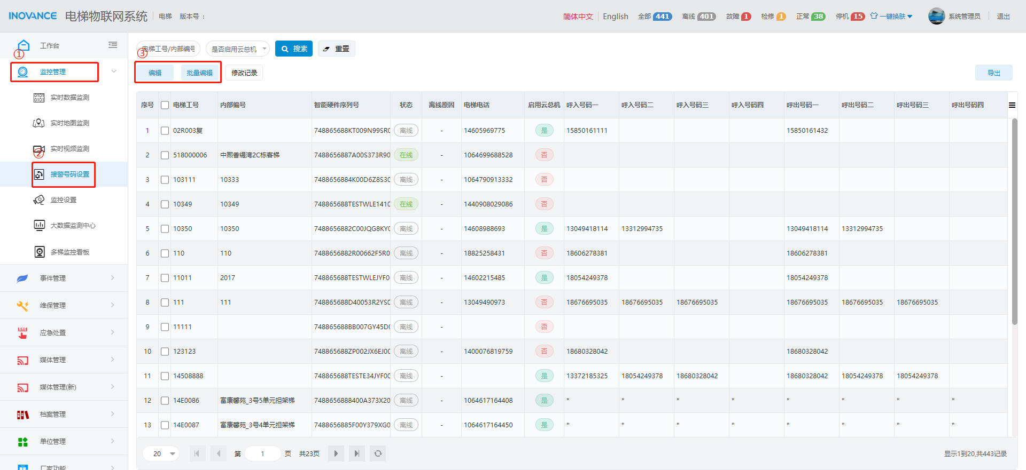Click the blue Search (搜索) button
1026x470 pixels.
click(x=294, y=49)
